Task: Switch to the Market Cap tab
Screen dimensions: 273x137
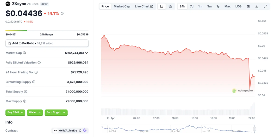Action: 122,6
